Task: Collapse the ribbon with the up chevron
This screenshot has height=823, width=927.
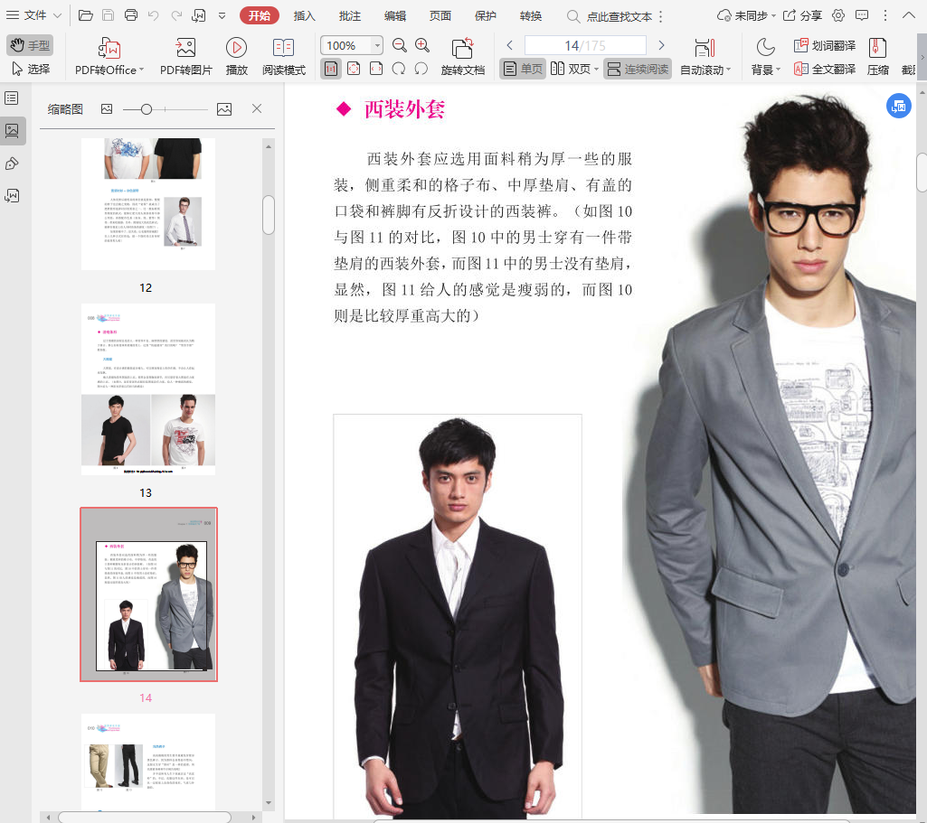Action: (x=909, y=15)
